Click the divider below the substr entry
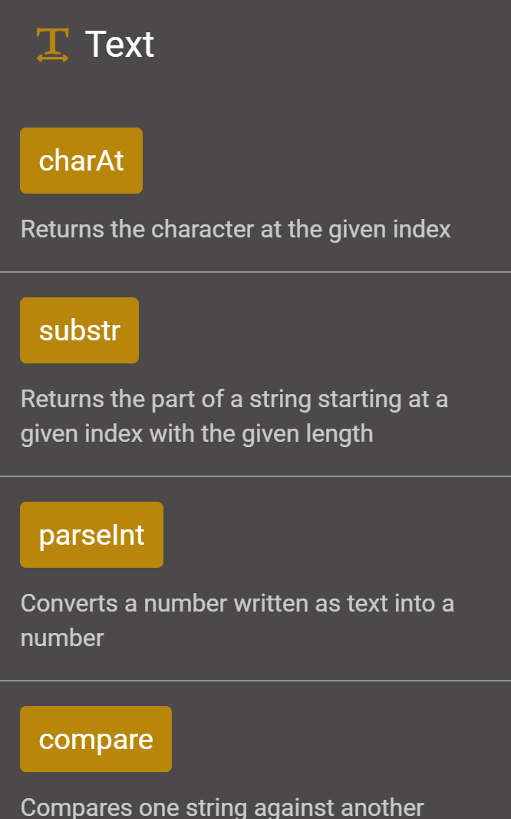This screenshot has width=511, height=819. (255, 474)
